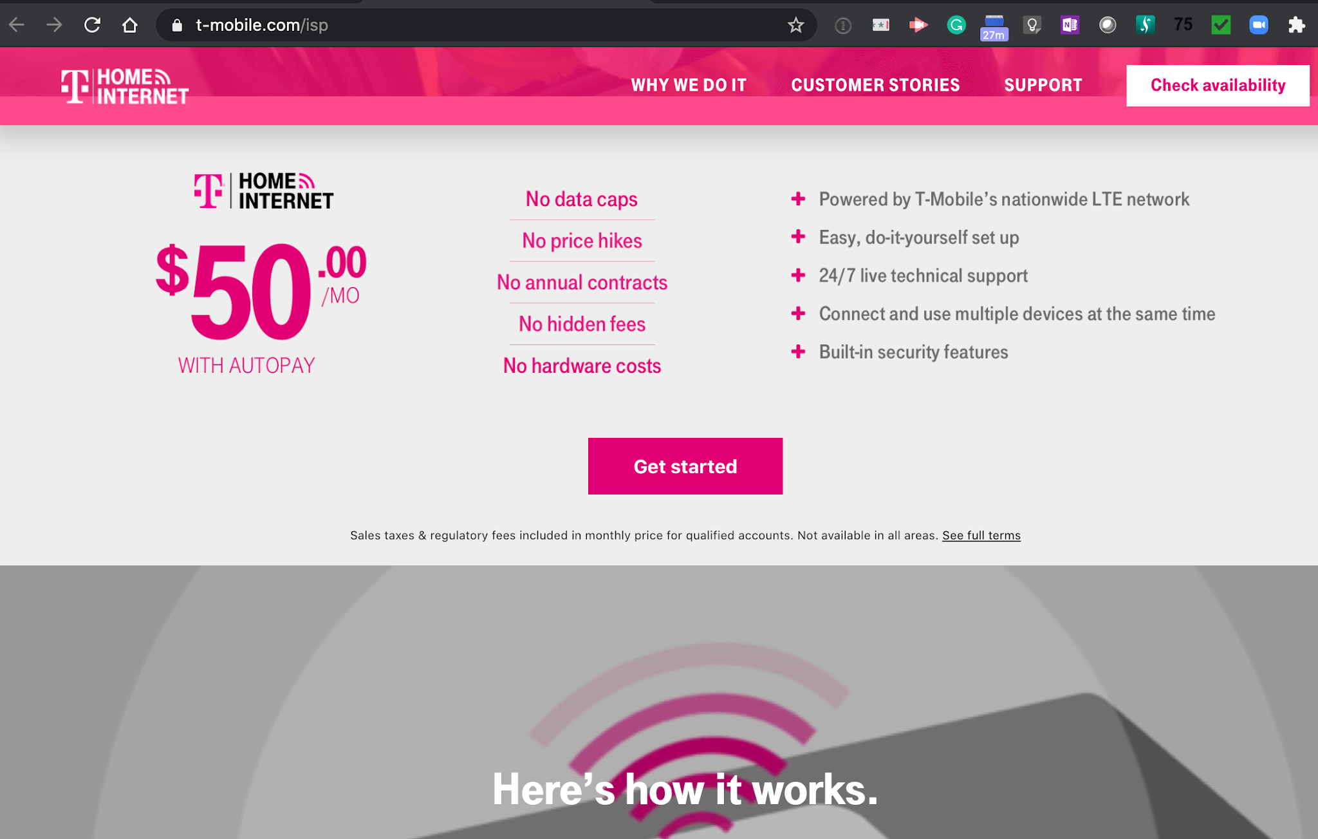Click the Get started button
The image size is (1318, 839).
click(685, 466)
